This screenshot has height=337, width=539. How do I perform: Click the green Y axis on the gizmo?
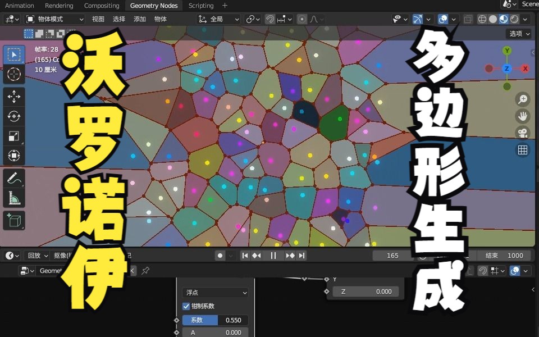(x=507, y=51)
